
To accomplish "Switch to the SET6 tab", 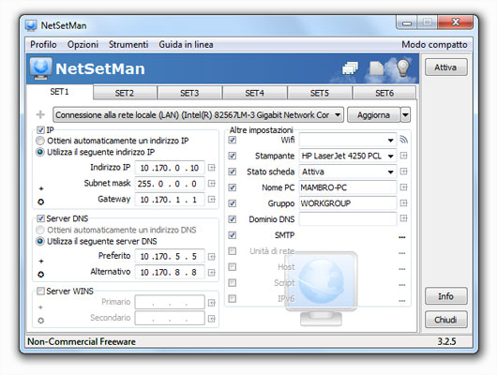I will tap(384, 93).
